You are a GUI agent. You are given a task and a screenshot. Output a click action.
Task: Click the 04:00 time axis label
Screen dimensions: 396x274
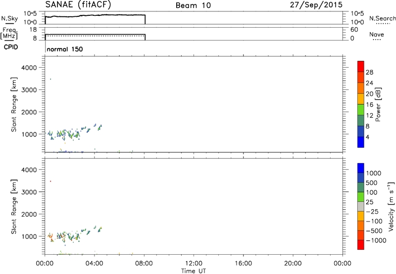point(94,264)
